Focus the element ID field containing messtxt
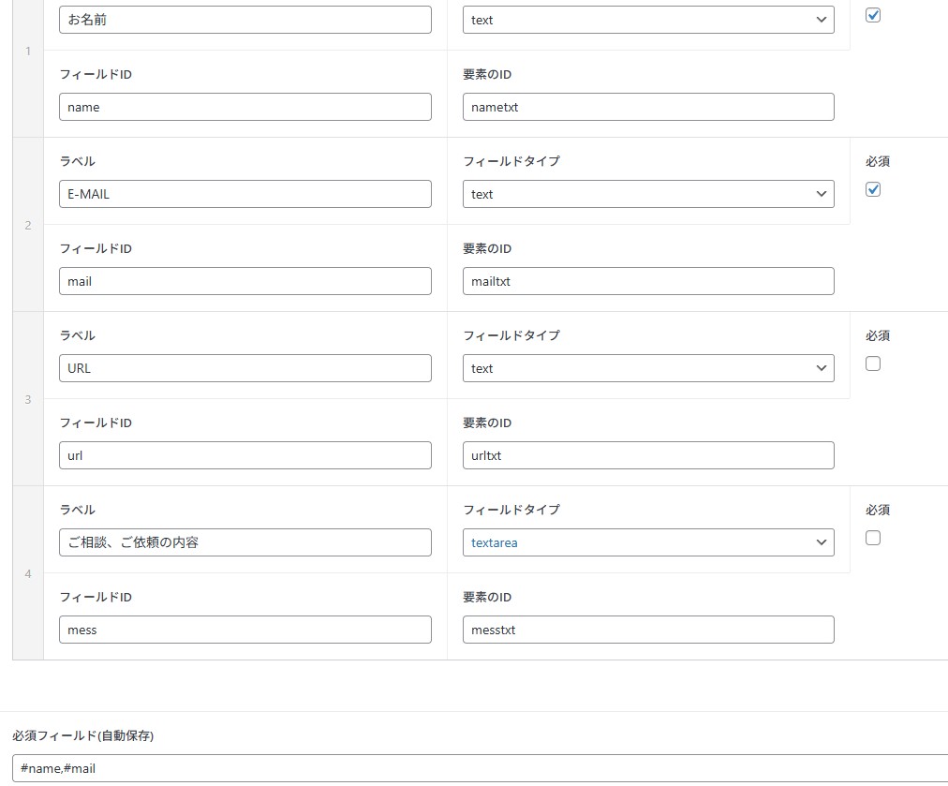Viewport: 948px width, 786px height. pos(648,630)
